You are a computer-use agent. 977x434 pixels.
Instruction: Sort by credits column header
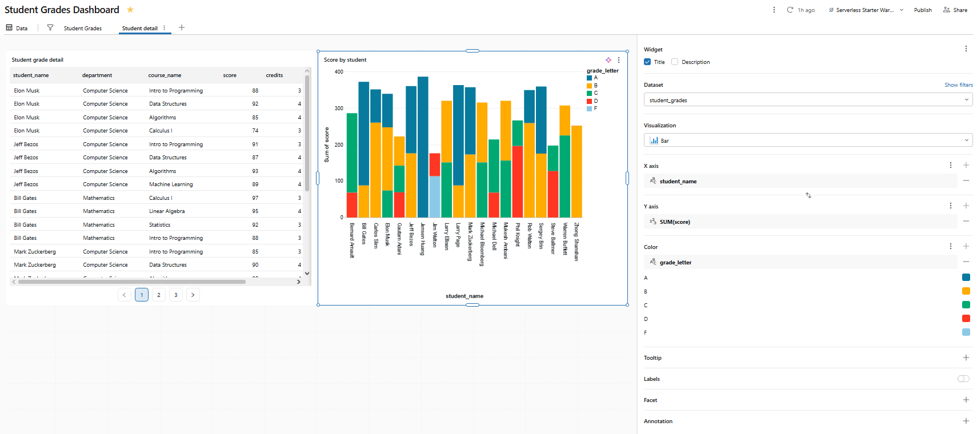coord(274,75)
